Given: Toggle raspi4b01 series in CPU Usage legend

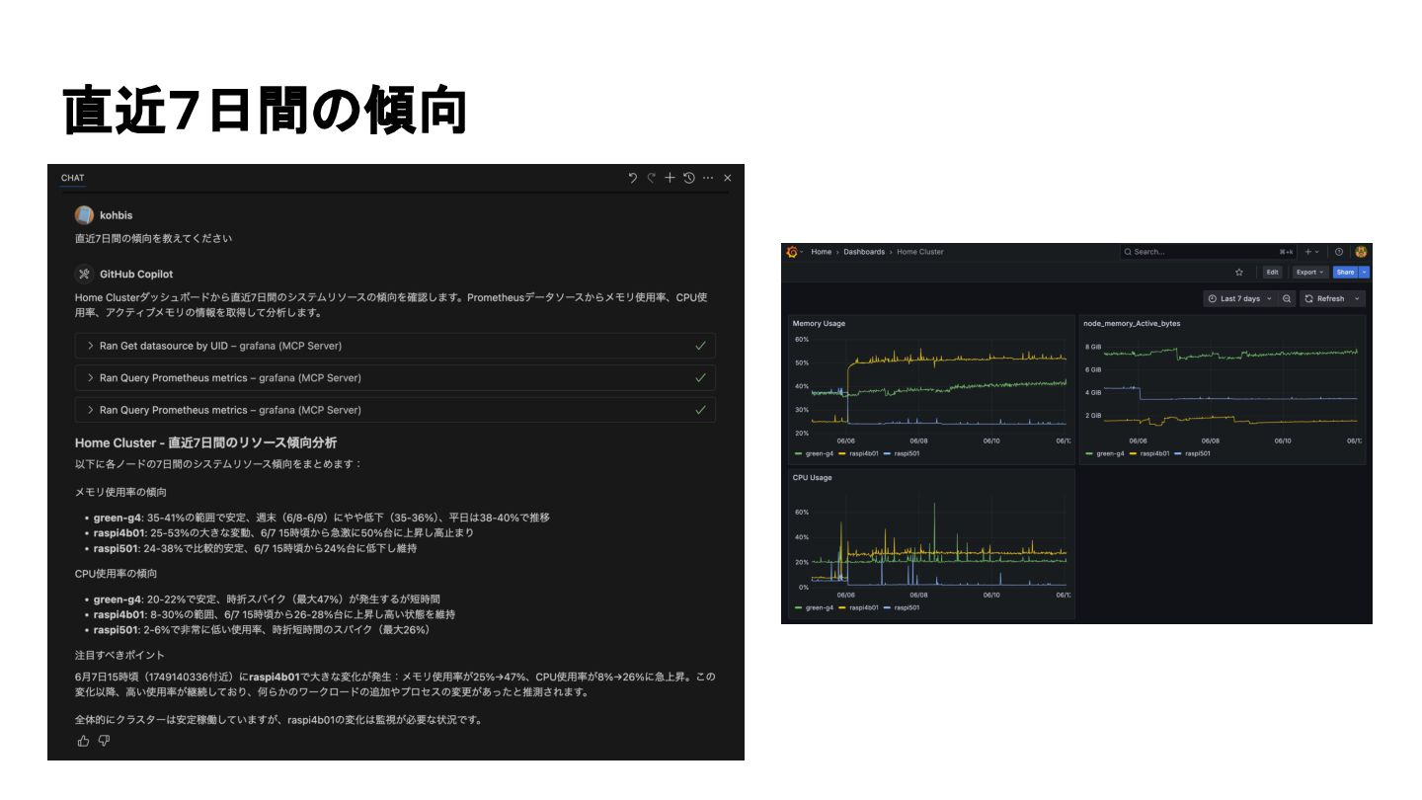Looking at the screenshot, I should 859,607.
